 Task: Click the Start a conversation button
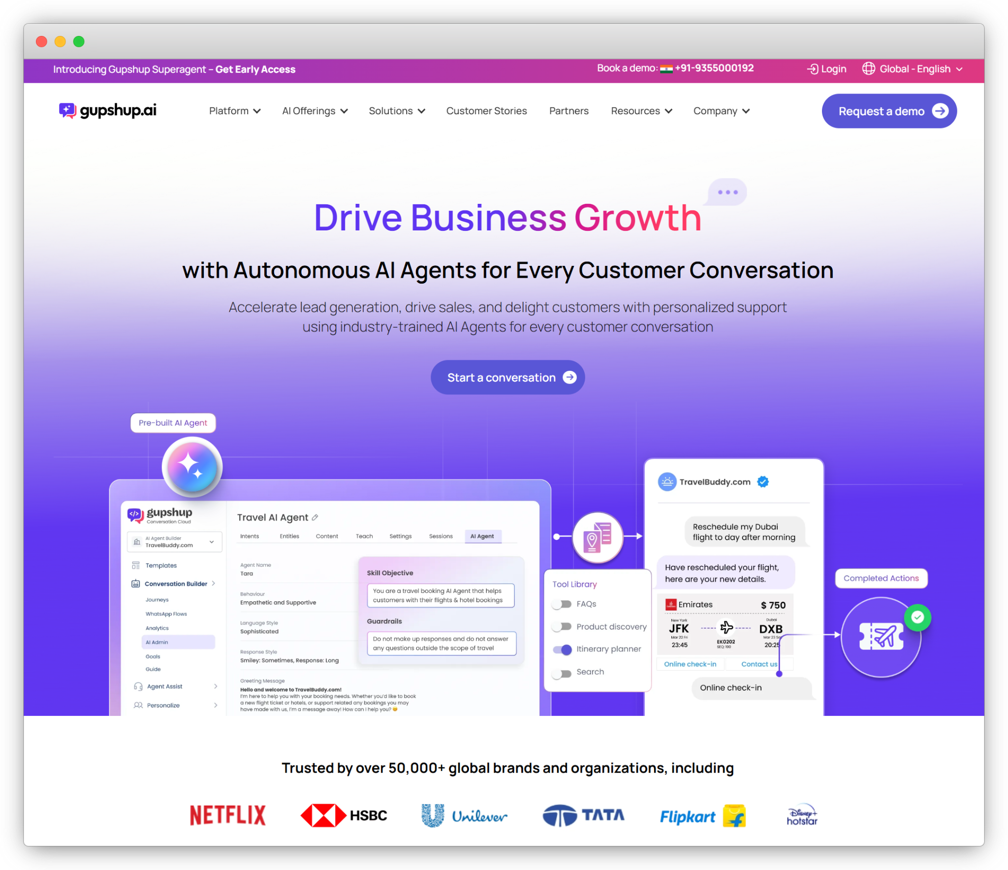tap(507, 377)
